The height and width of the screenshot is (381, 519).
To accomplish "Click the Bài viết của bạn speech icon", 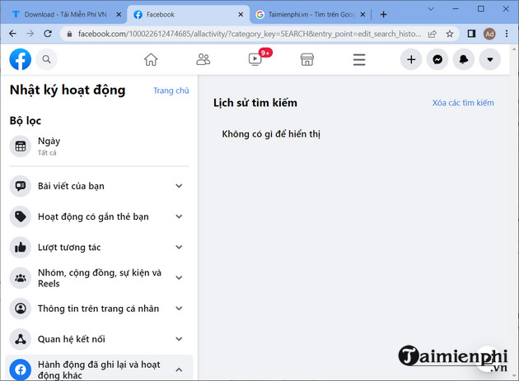I will tap(21, 186).
